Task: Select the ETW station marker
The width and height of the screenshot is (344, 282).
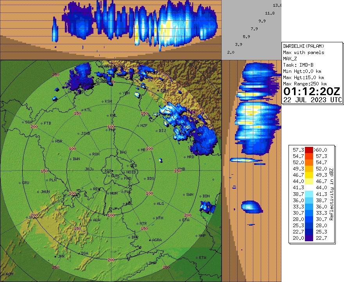Action: (197, 257)
